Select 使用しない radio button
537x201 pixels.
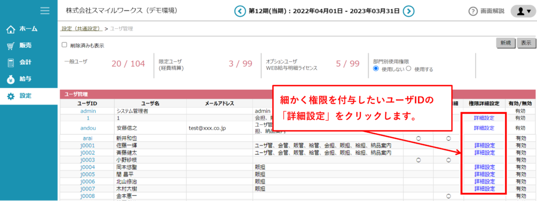point(376,69)
